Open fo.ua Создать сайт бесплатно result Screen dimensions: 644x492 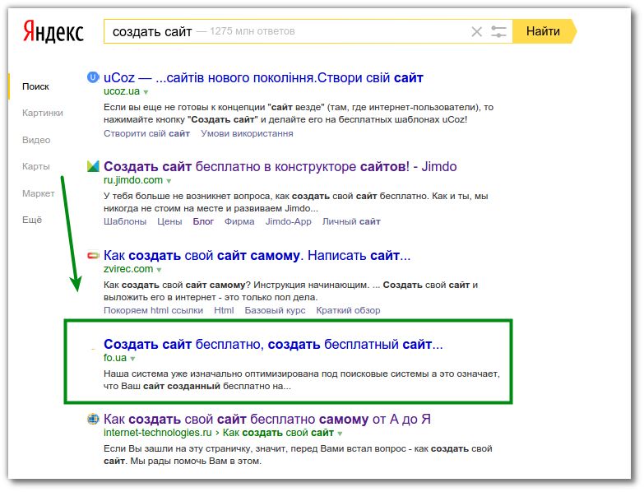tap(273, 344)
